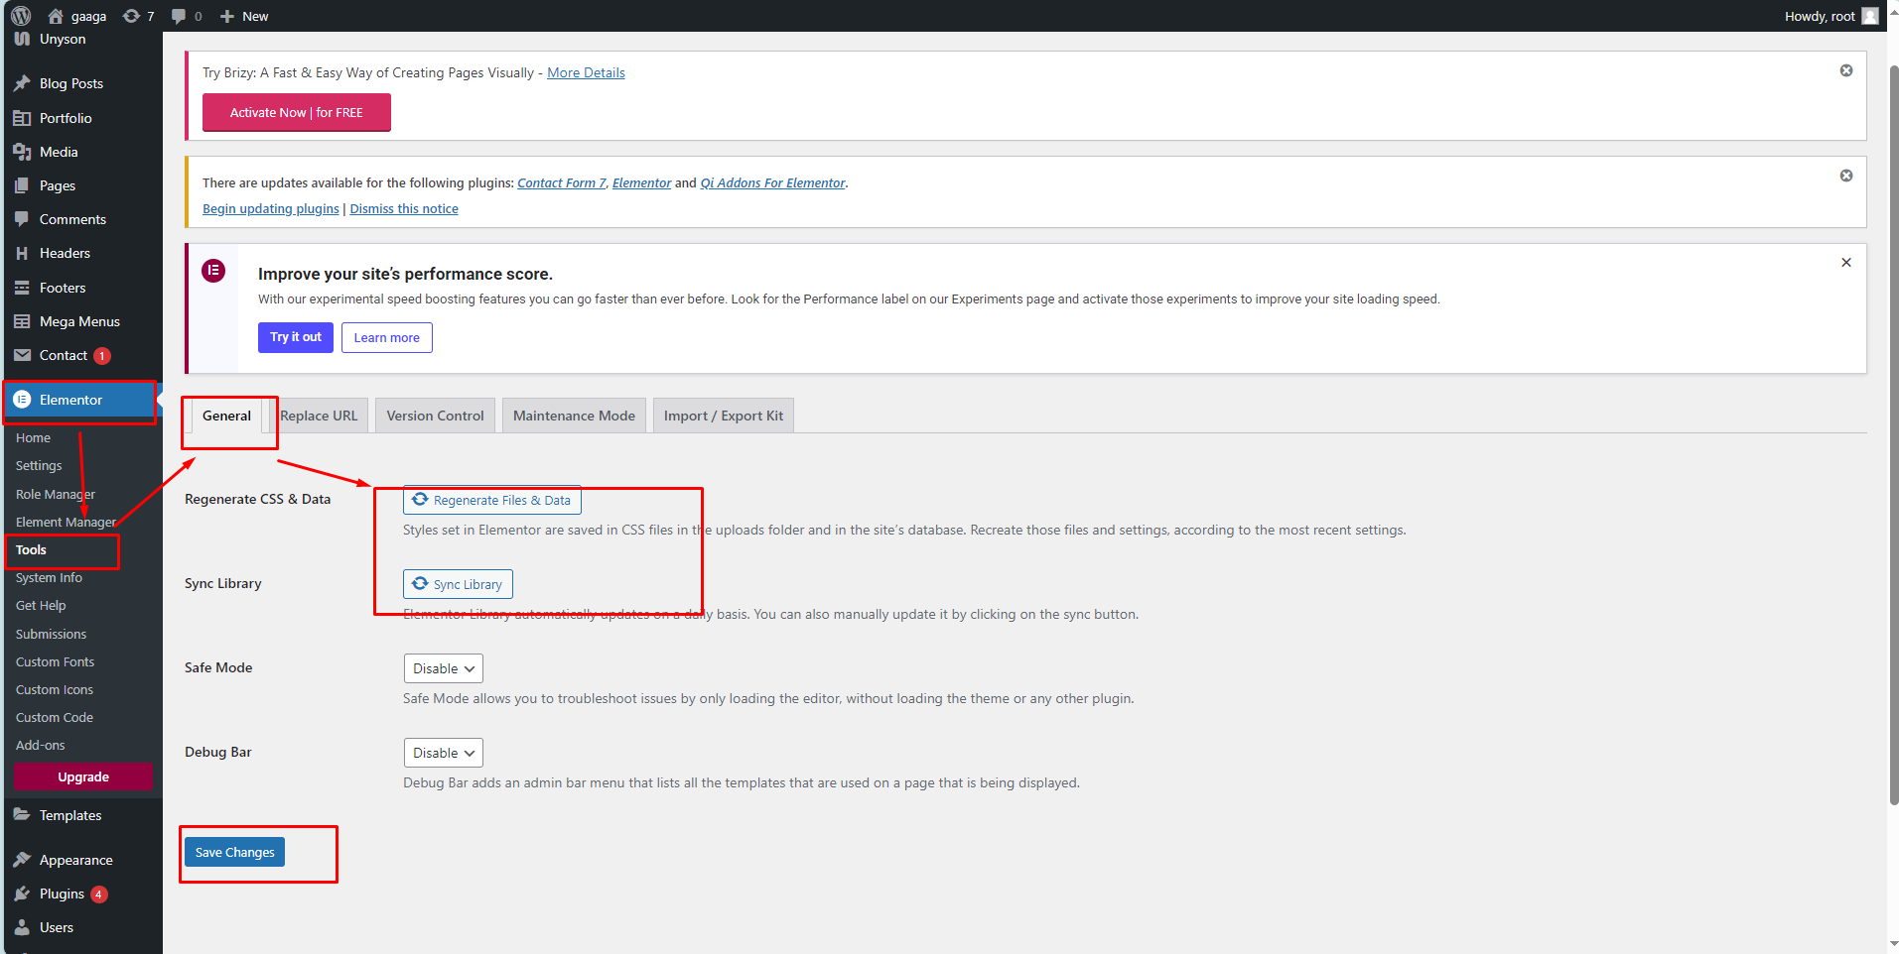Open the Unyson menu
Image resolution: width=1899 pixels, height=954 pixels.
(x=63, y=40)
